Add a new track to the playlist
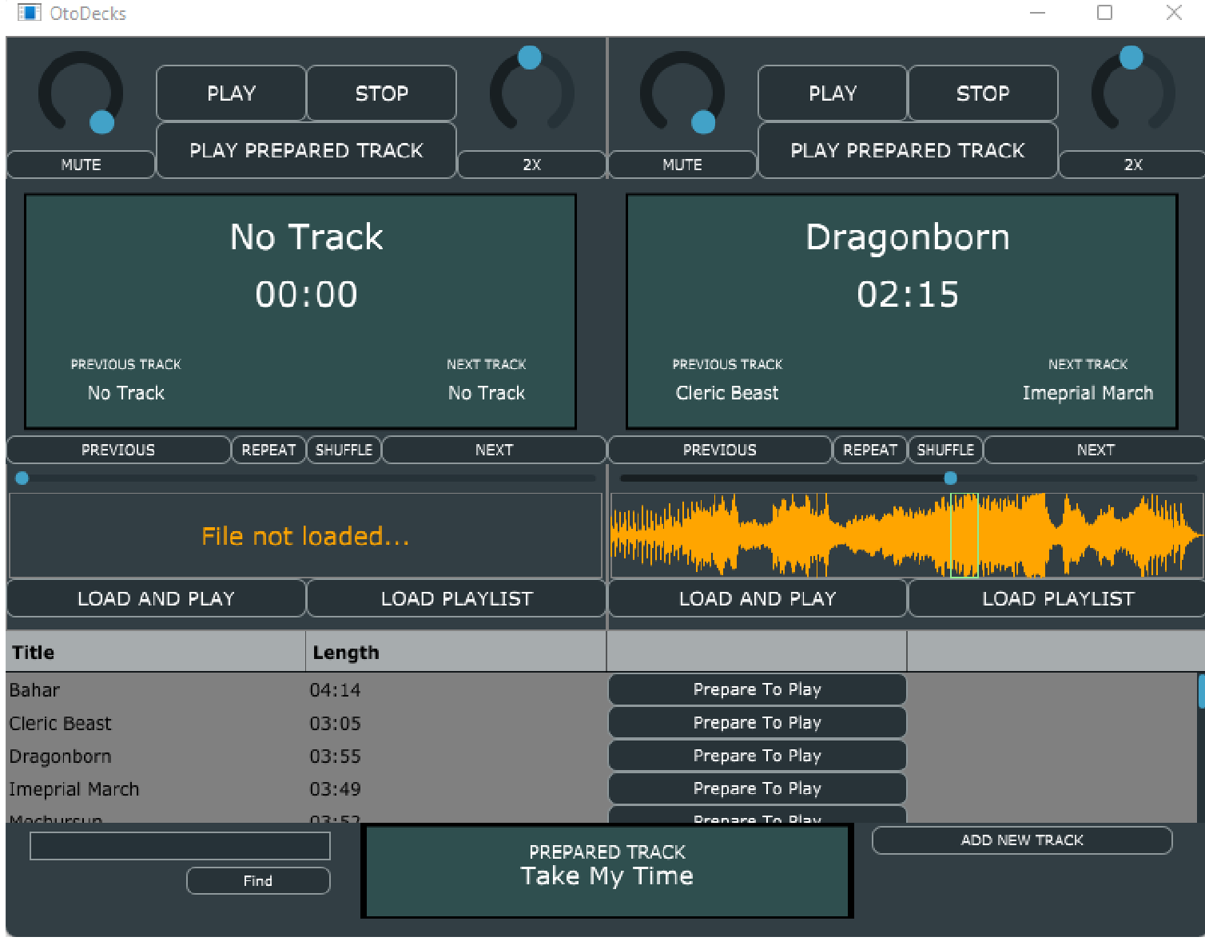 [1022, 840]
